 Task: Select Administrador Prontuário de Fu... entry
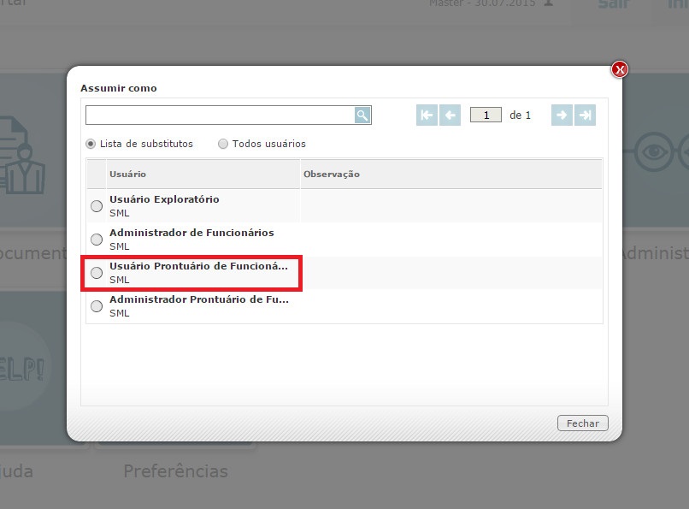pyautogui.click(x=97, y=305)
